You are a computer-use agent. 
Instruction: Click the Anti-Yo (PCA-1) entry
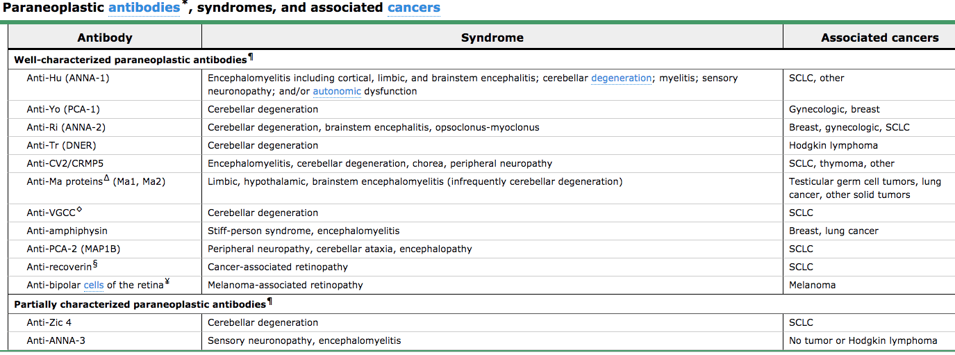click(63, 109)
